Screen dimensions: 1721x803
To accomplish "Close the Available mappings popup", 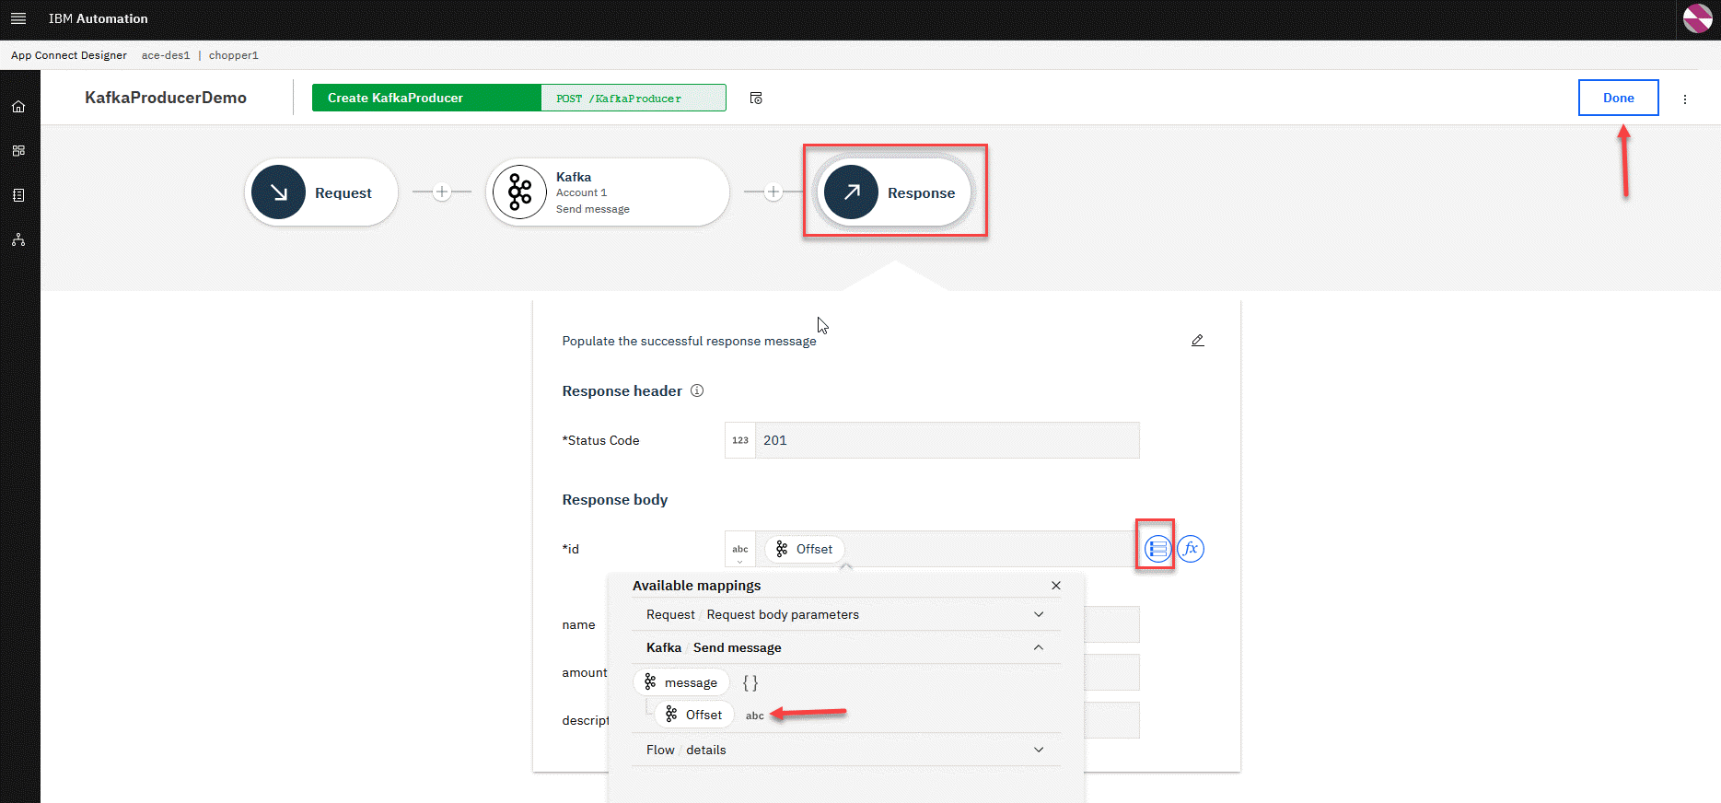I will coord(1056,586).
